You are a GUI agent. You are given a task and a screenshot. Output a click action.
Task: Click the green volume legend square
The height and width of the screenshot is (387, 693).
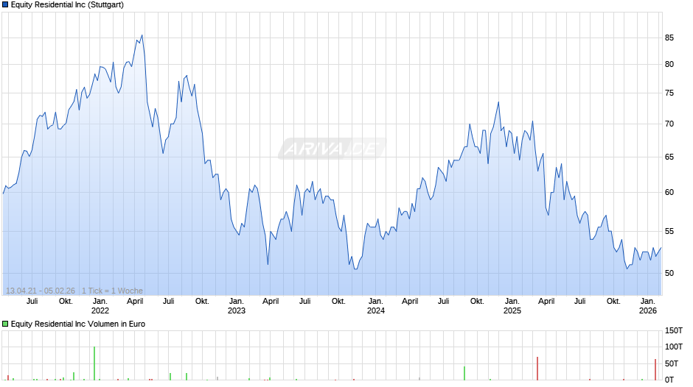click(x=5, y=324)
